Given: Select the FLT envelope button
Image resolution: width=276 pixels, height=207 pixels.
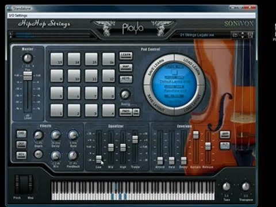Looking at the screenshot, I should point(225,145).
